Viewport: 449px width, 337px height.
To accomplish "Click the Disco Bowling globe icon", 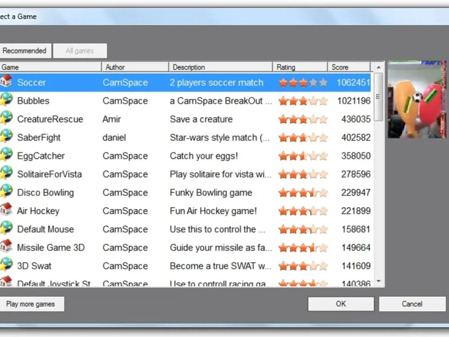I will point(6,192).
